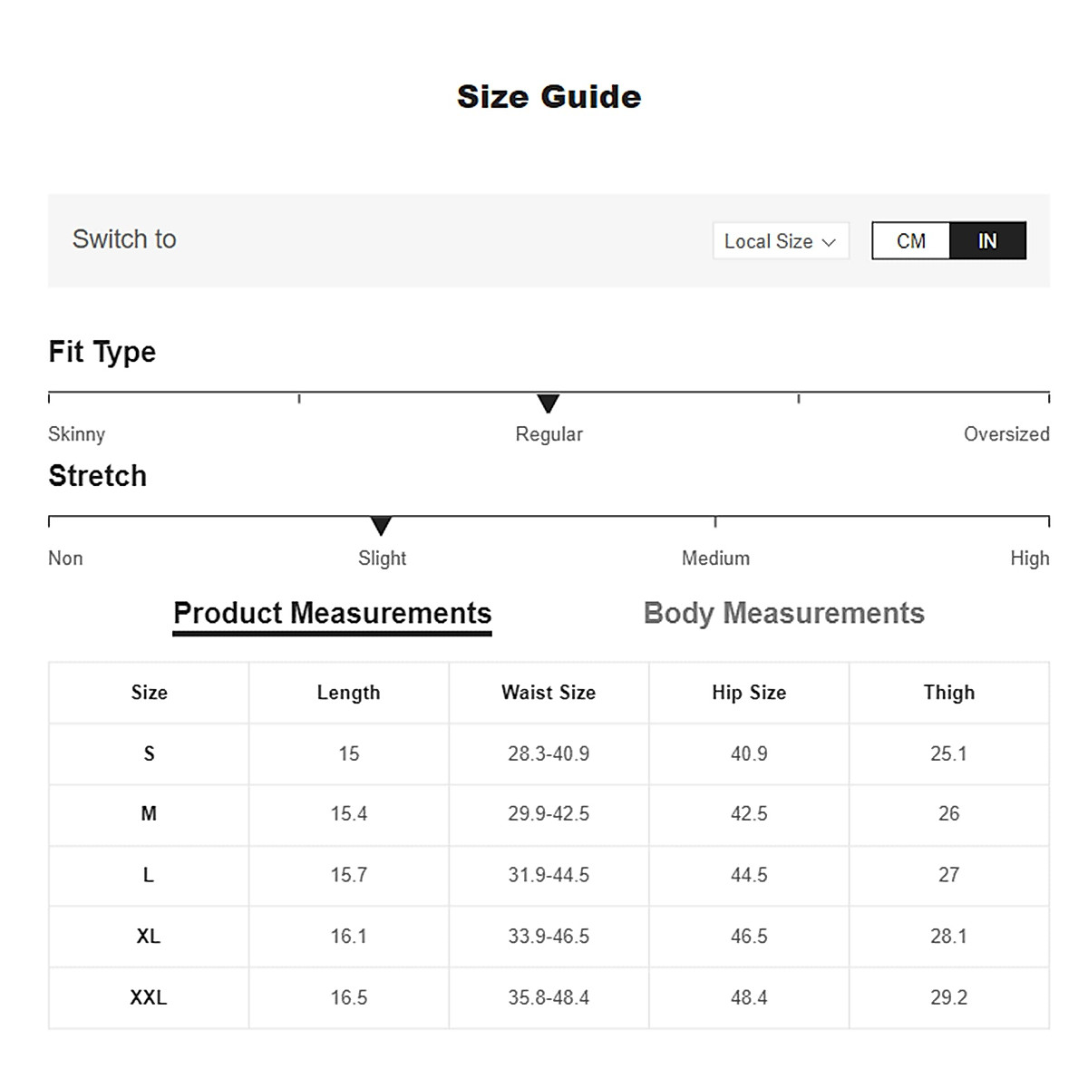This screenshot has height=1088, width=1088.
Task: Select the XL size row
Action: pos(149,937)
